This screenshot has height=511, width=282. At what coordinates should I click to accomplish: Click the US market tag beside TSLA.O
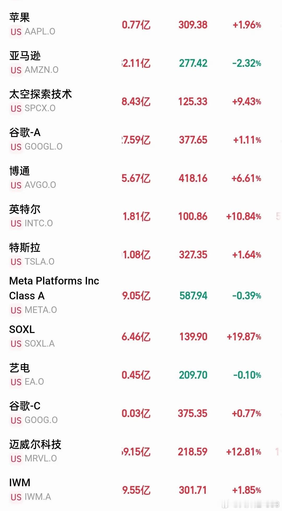click(16, 262)
